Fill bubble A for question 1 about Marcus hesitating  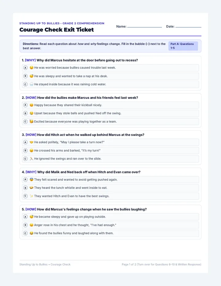25,68
